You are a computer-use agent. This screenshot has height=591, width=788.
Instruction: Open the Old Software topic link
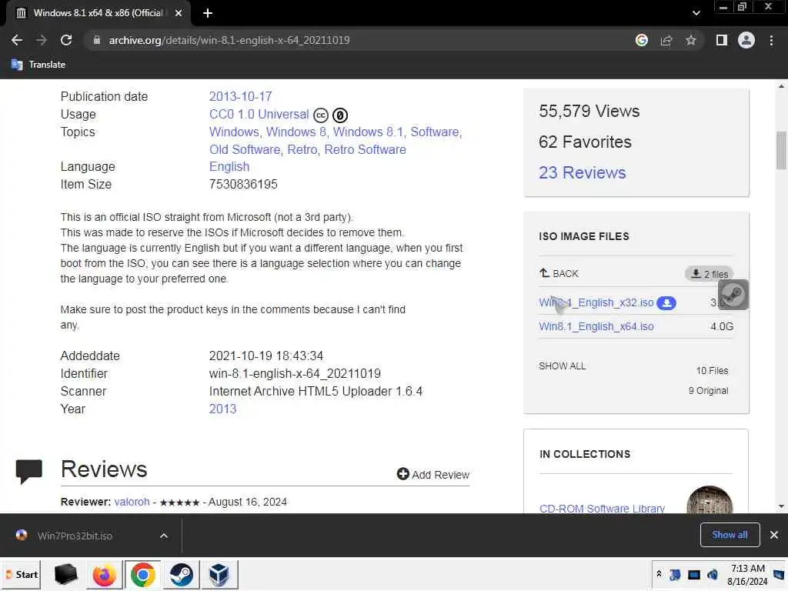coord(245,150)
